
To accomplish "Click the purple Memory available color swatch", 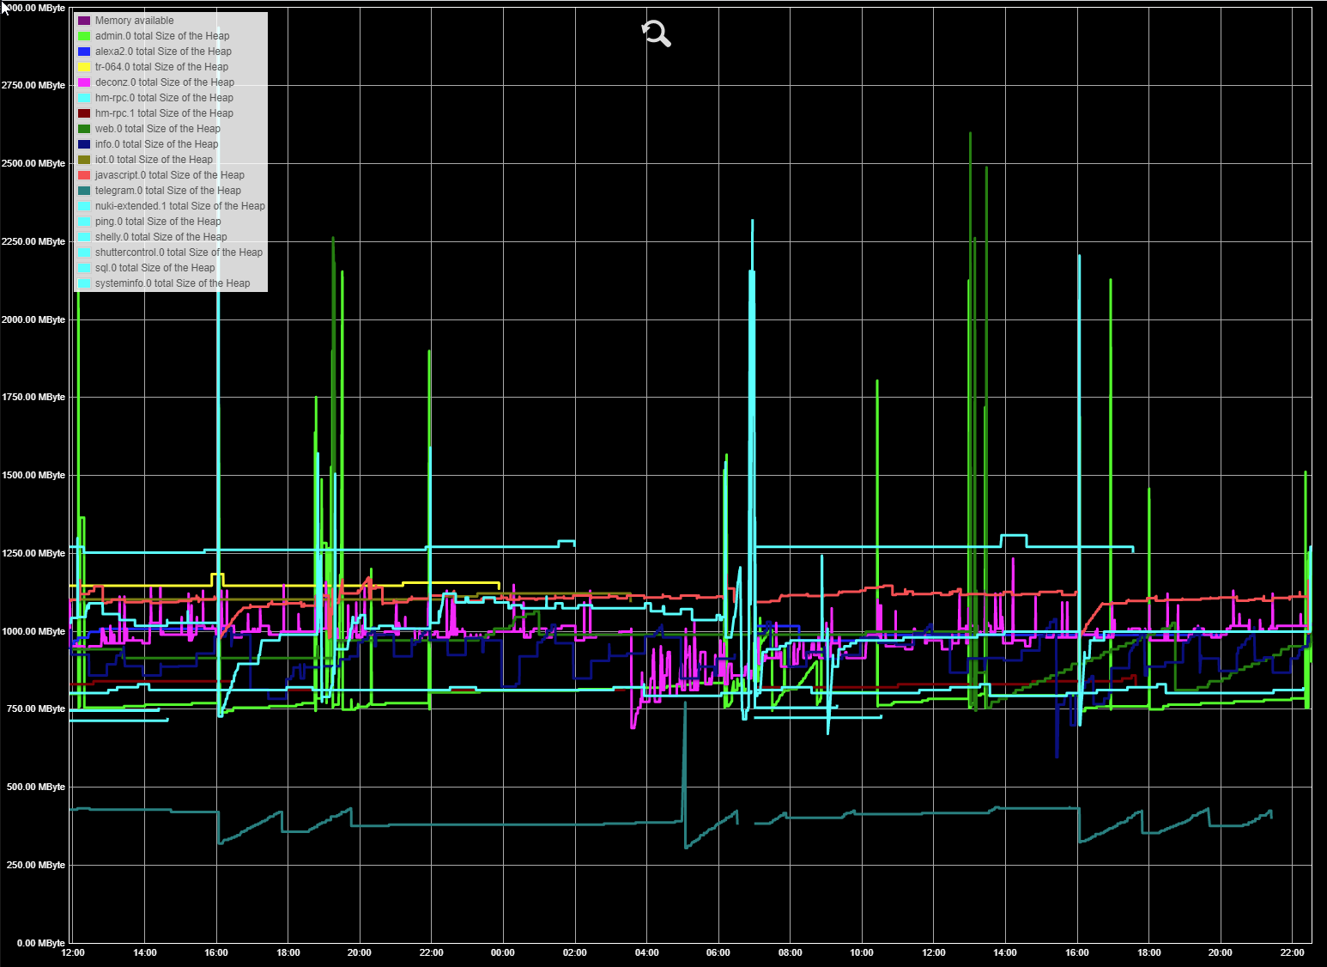I will (x=84, y=21).
